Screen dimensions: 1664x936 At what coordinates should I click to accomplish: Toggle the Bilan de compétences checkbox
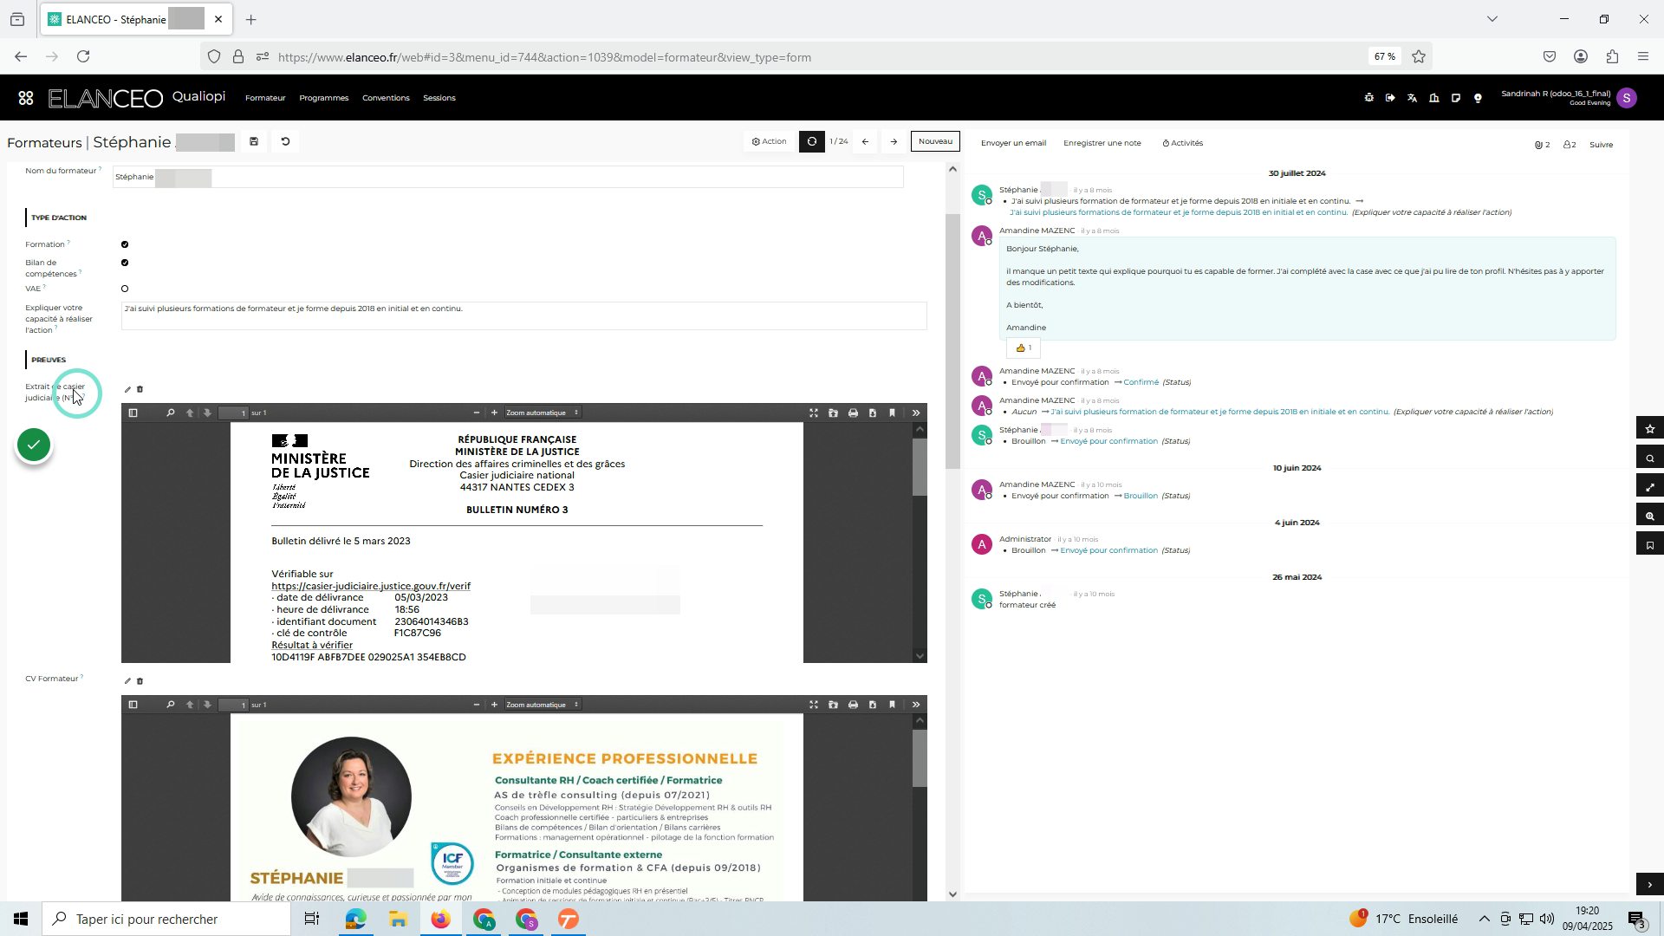(x=125, y=263)
